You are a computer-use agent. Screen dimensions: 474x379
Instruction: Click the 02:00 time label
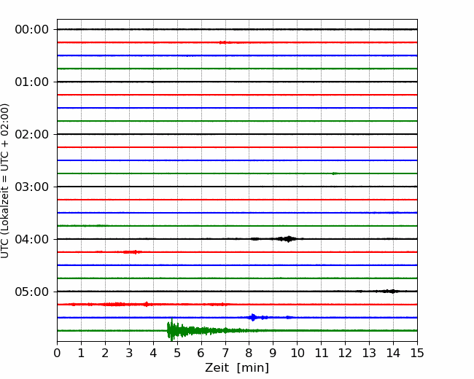tap(32, 134)
